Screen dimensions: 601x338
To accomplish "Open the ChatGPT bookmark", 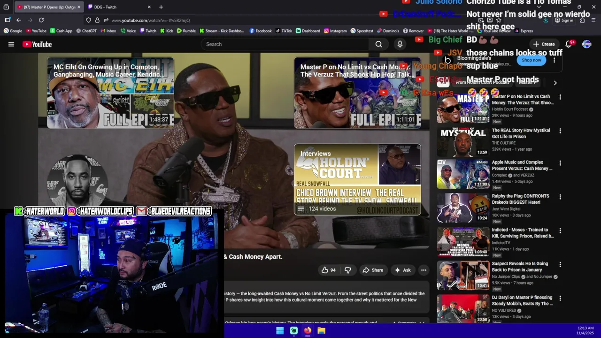I will pos(86,31).
